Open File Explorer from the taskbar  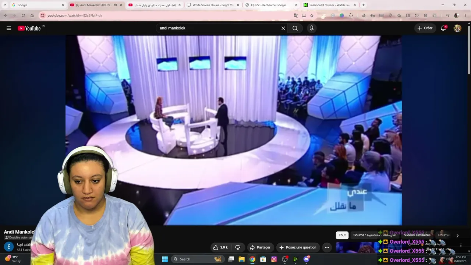pos(241,259)
